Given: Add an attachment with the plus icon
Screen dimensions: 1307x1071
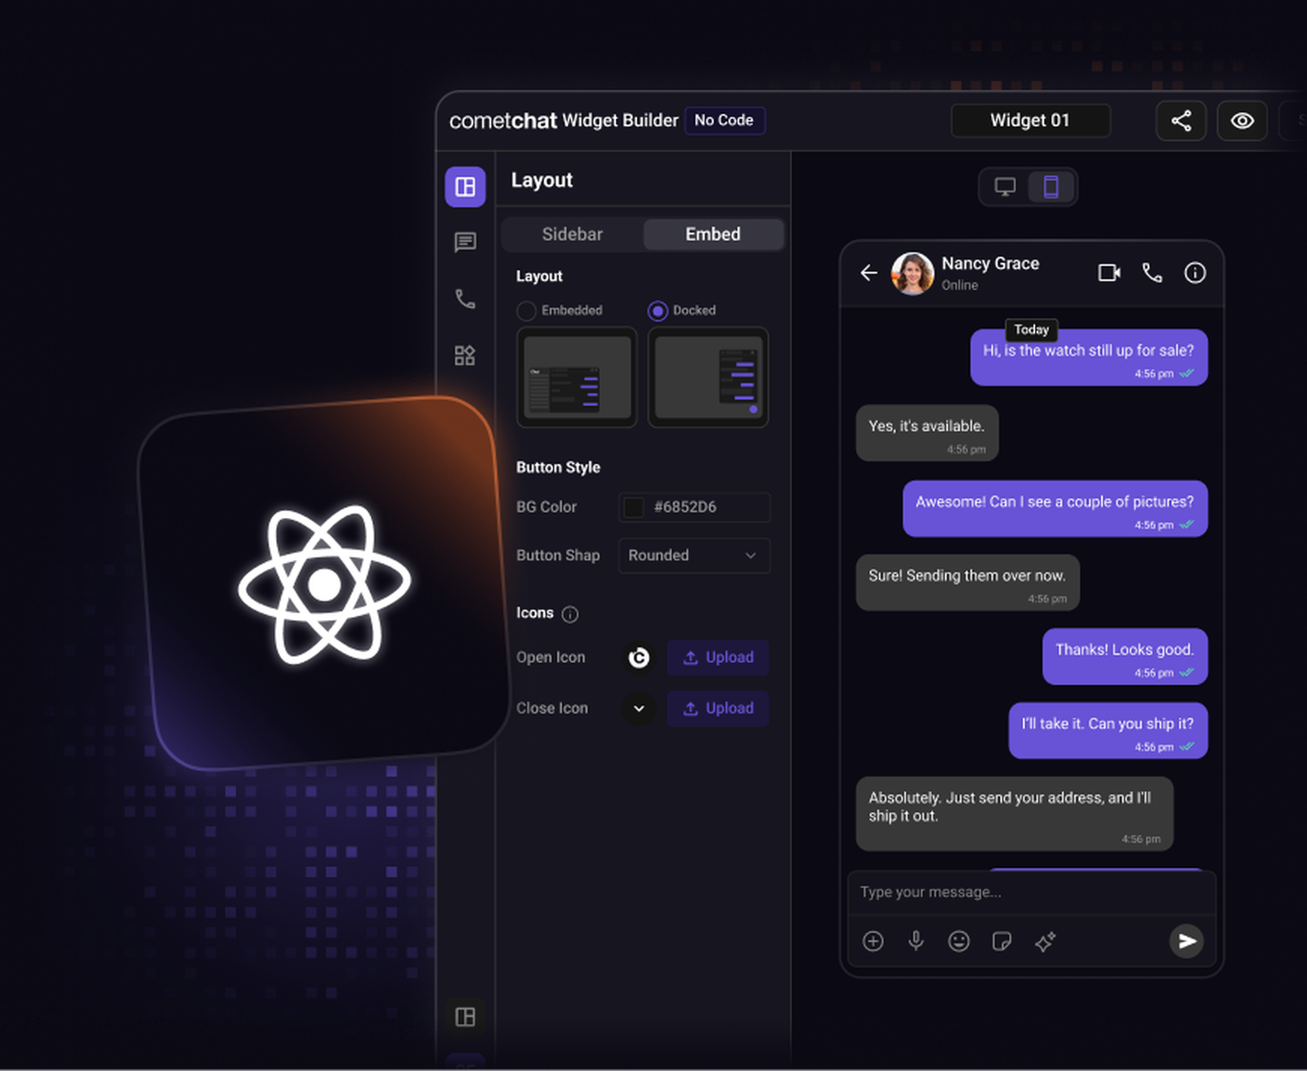Looking at the screenshot, I should pyautogui.click(x=873, y=941).
